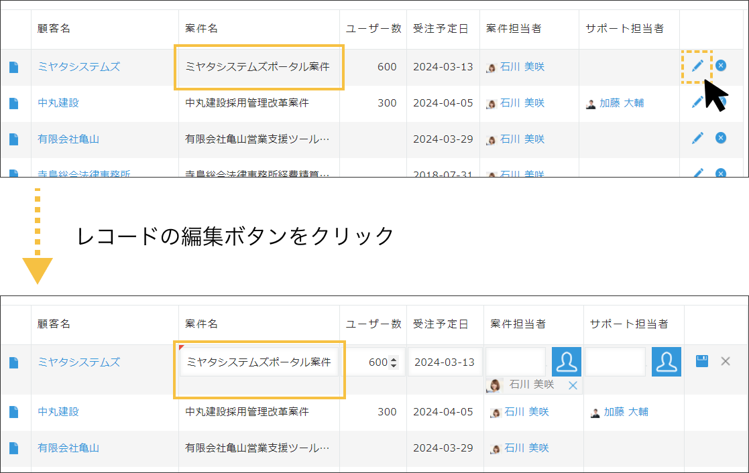The image size is (749, 473).
Task: Delete the 中丸建設 row with the blue X icon
Action: click(720, 101)
